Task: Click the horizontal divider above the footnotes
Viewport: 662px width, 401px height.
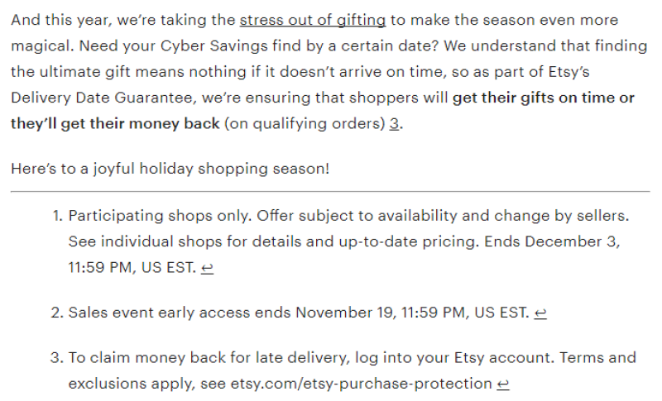Action: pyautogui.click(x=330, y=192)
